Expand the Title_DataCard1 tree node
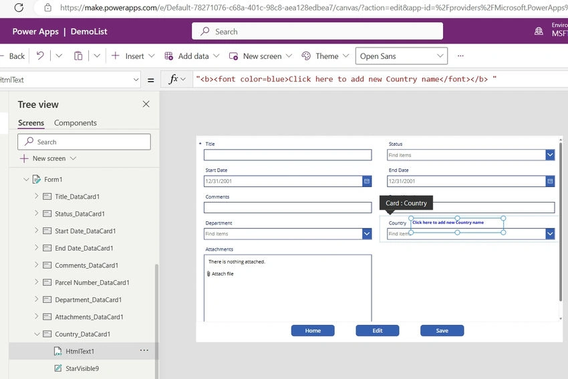 coord(36,196)
